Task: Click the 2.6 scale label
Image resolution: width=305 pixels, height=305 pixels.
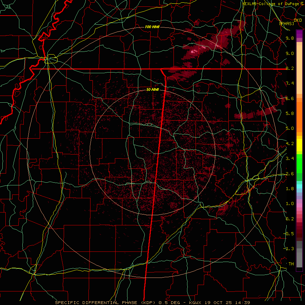Action: pyautogui.click(x=290, y=174)
